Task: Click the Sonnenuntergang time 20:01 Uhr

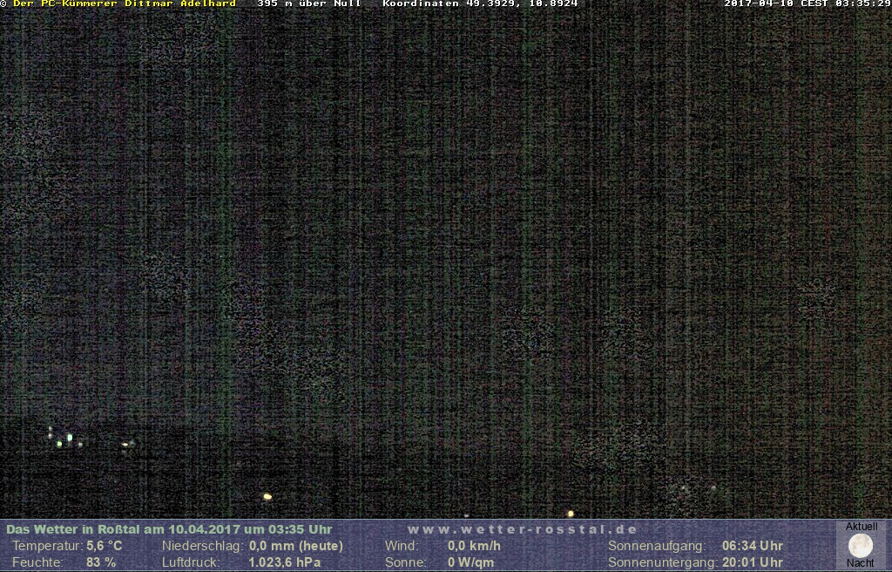Action: pyautogui.click(x=753, y=562)
